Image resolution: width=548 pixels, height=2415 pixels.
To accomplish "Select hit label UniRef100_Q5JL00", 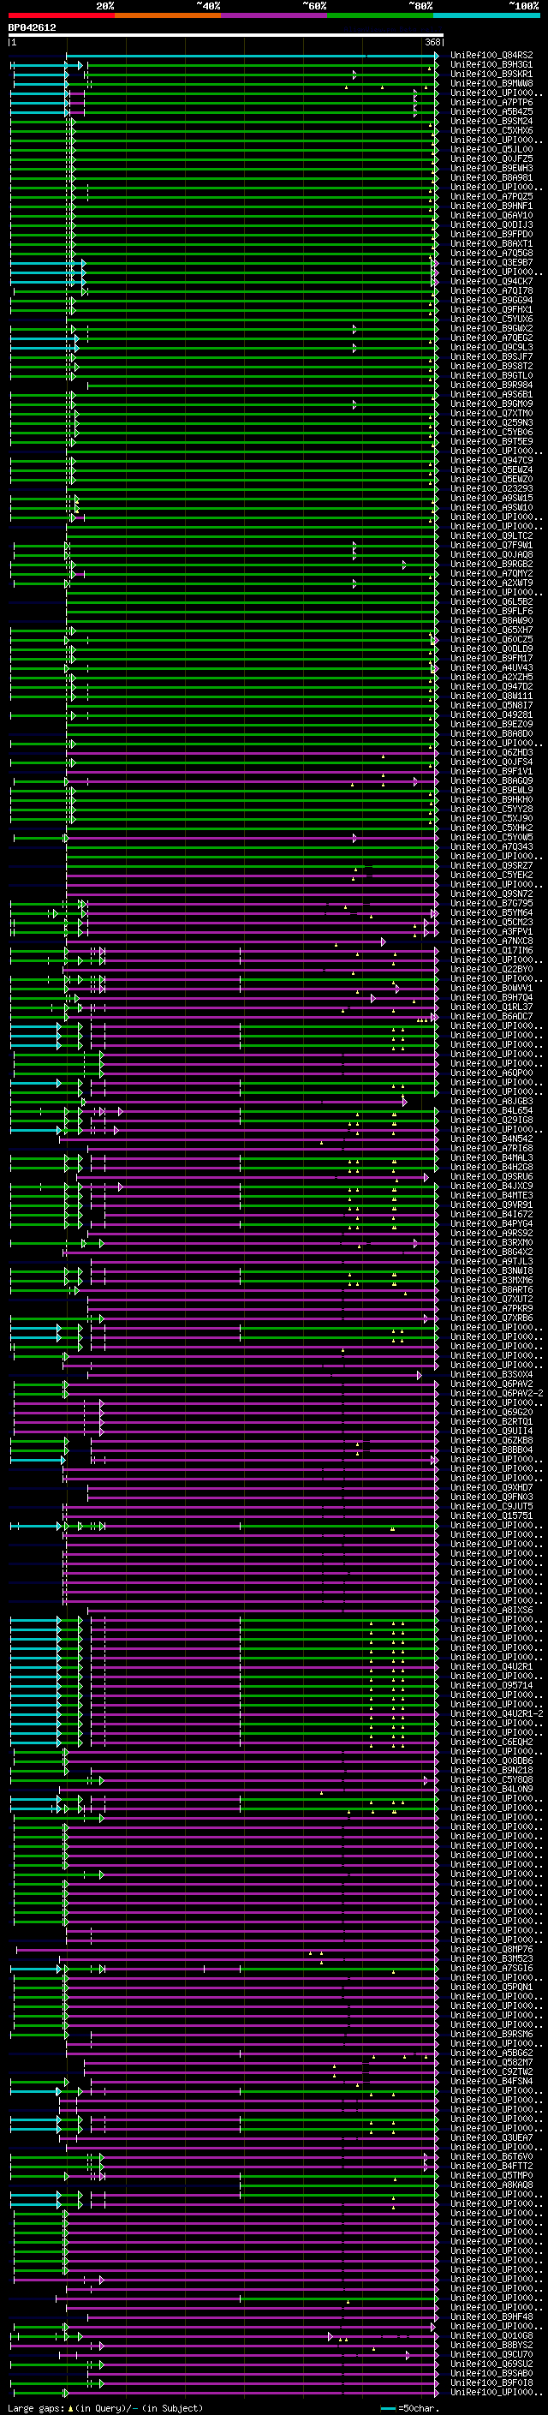I will (x=491, y=150).
